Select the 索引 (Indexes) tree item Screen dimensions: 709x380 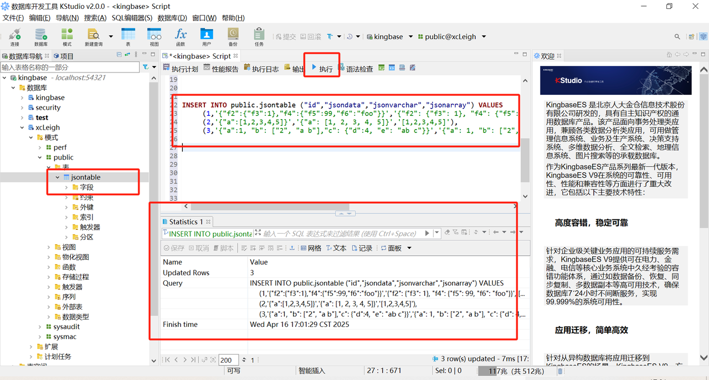83,217
